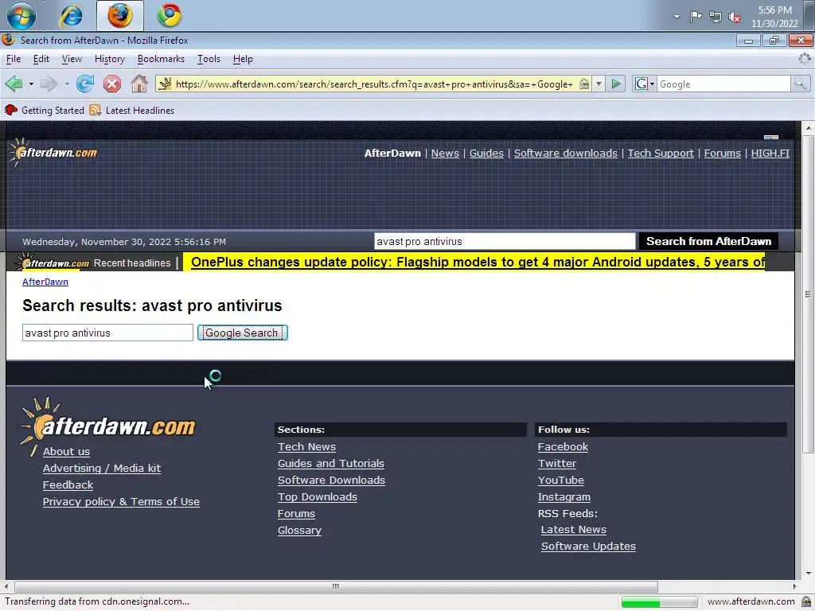
Task: Click the search magnifier button
Action: point(800,84)
